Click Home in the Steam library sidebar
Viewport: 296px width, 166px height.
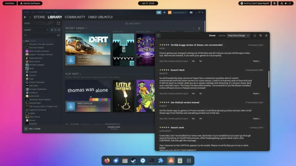pos(27,23)
